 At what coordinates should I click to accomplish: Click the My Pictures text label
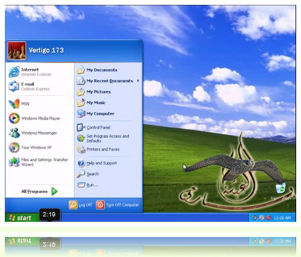[x=99, y=92]
